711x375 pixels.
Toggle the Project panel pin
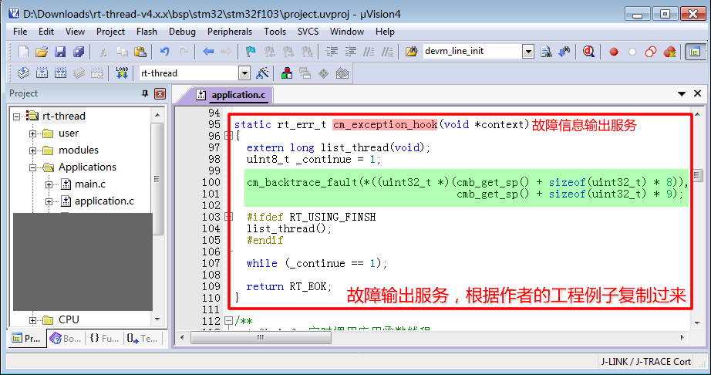(x=145, y=93)
